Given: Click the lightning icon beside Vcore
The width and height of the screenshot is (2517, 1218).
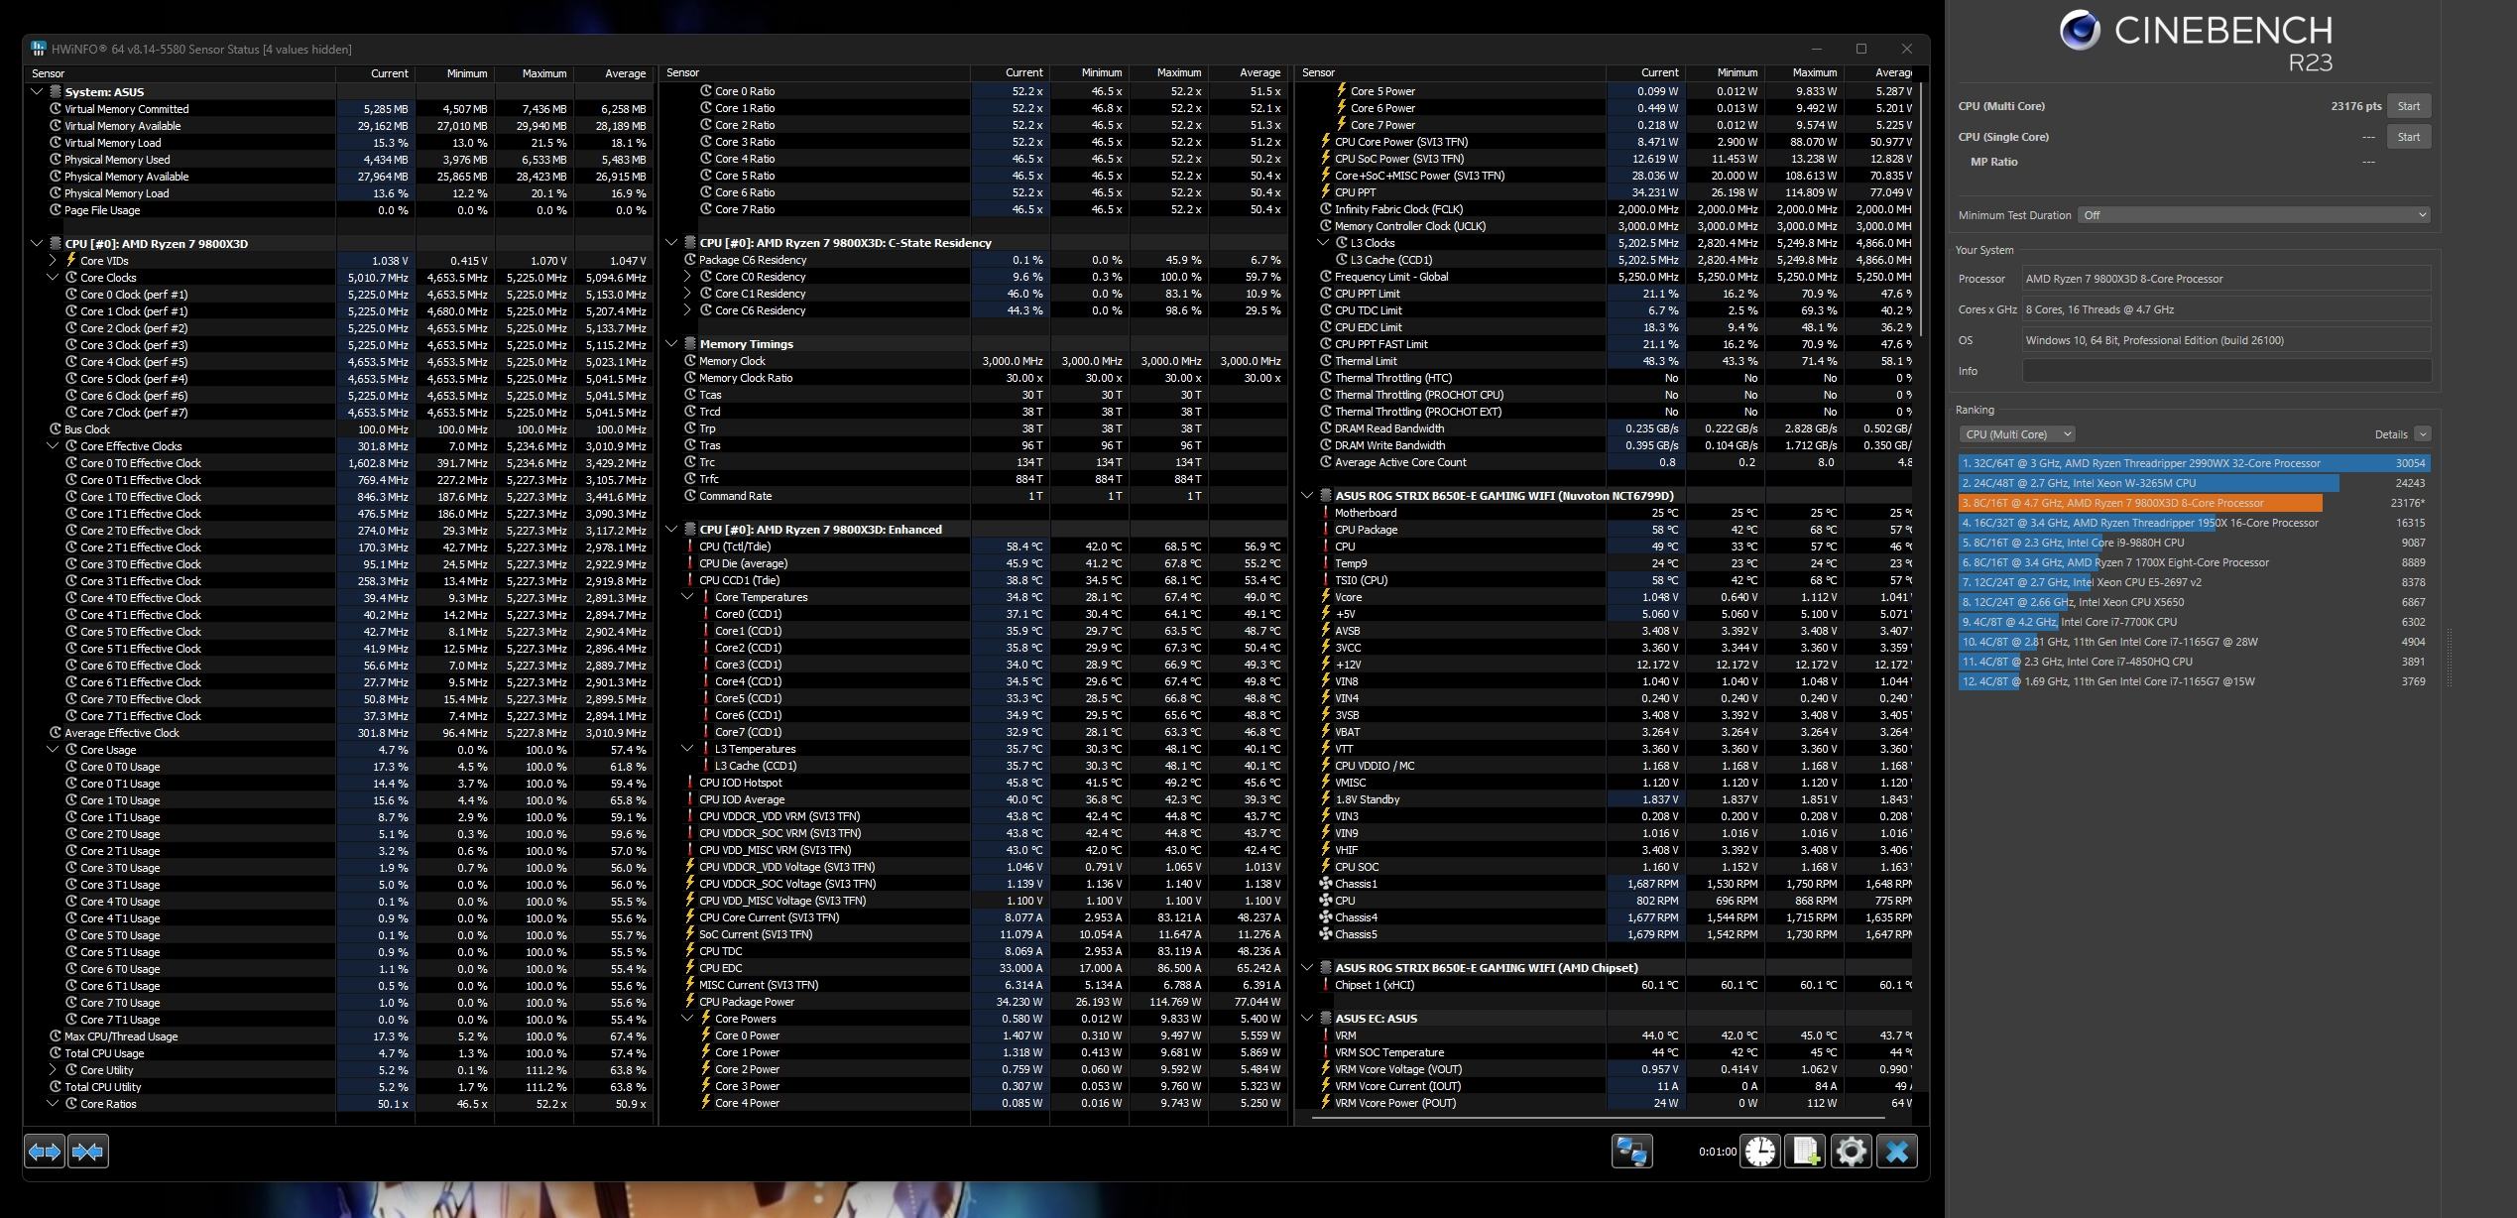Looking at the screenshot, I should point(1326,597).
